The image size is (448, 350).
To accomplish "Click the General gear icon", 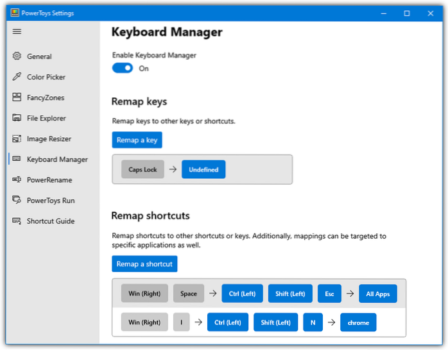I will 17,56.
